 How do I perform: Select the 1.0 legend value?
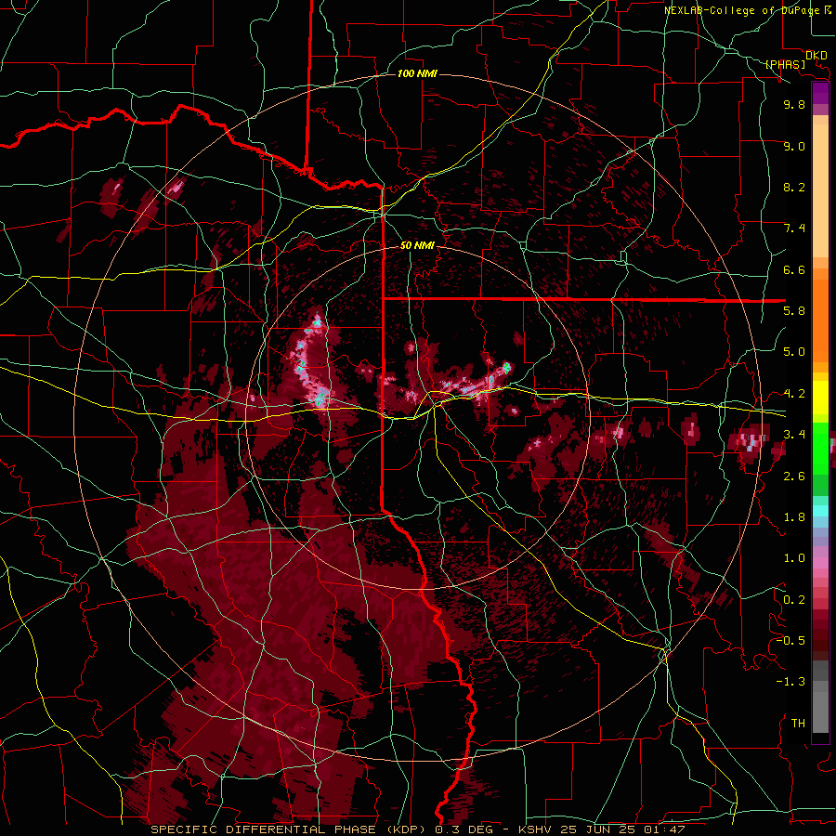(794, 558)
